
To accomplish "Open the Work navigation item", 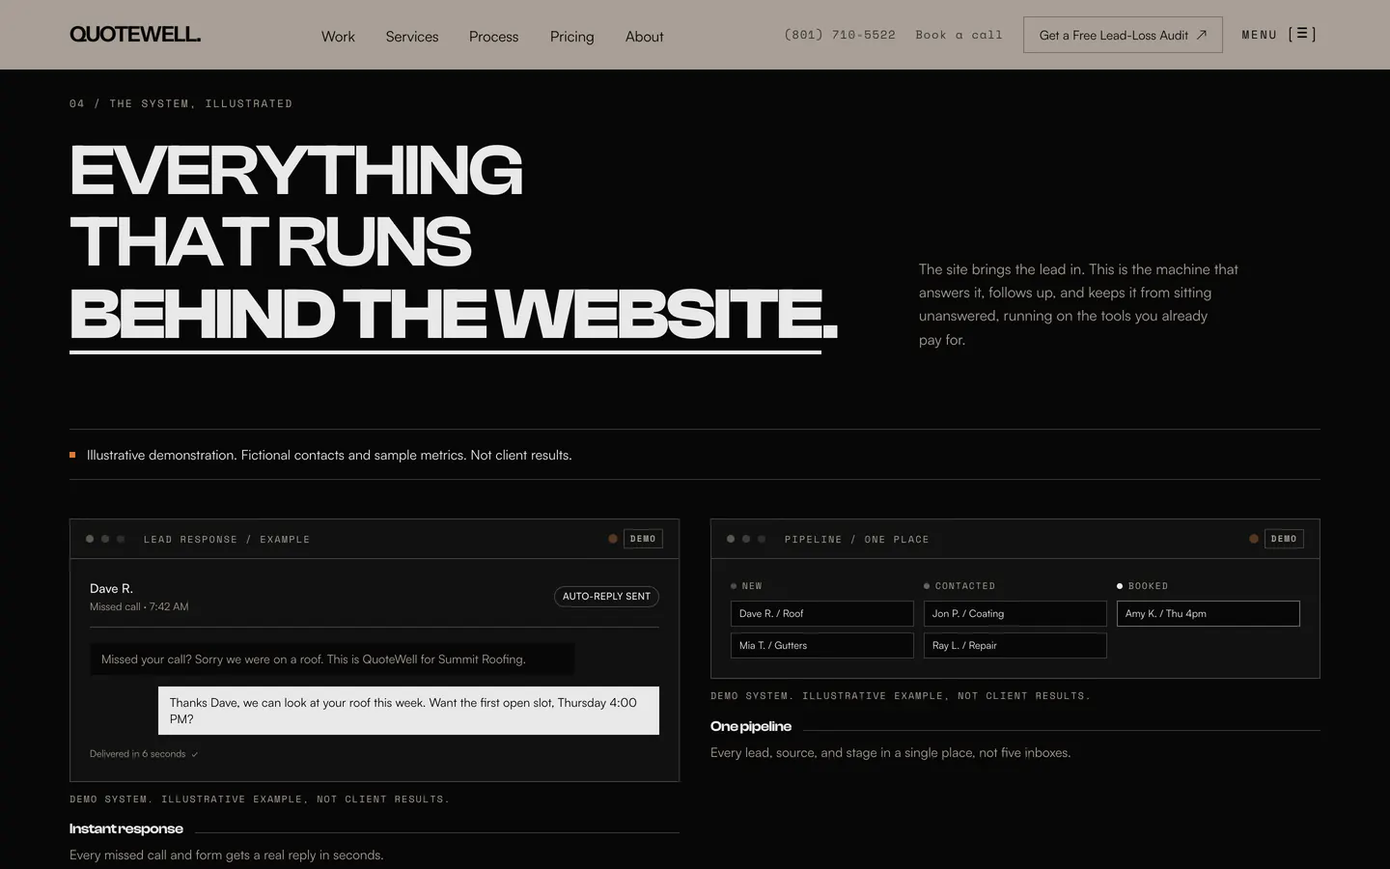I will [x=338, y=37].
